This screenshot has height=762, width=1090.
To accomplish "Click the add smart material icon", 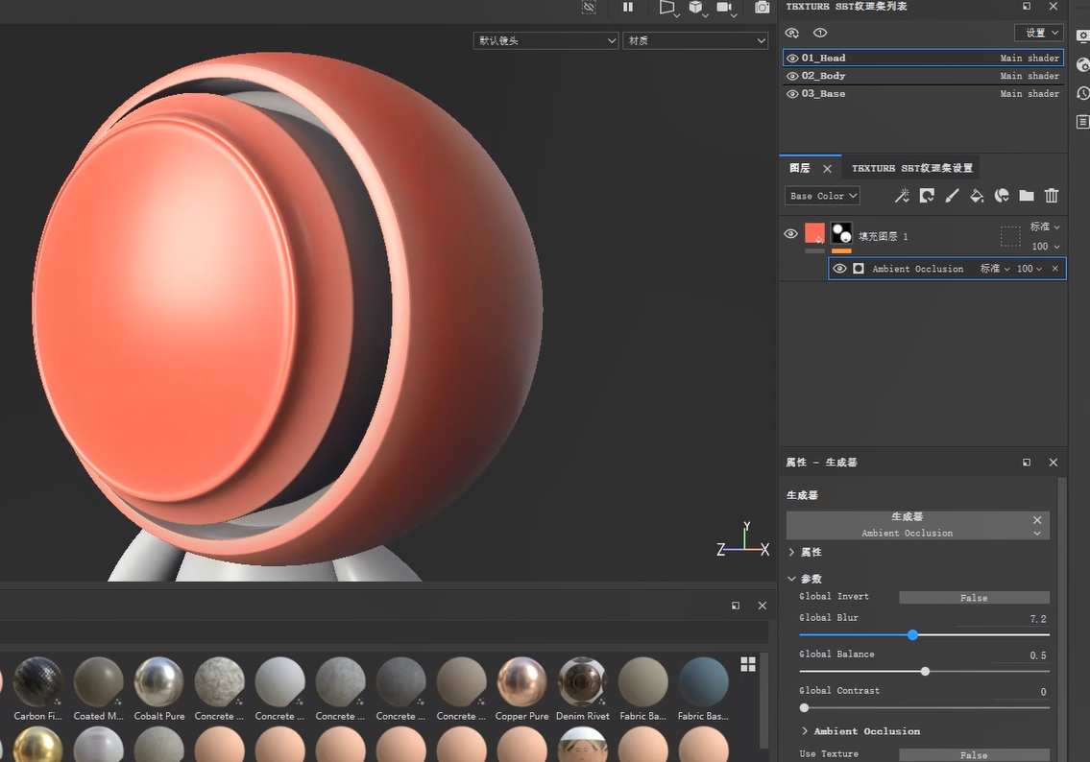I will click(1002, 196).
